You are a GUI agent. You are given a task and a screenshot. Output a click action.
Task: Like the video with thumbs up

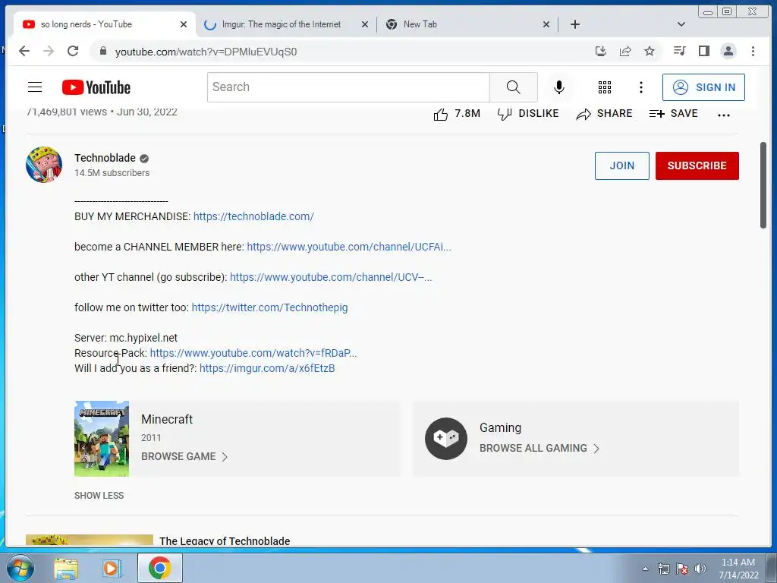click(x=456, y=114)
